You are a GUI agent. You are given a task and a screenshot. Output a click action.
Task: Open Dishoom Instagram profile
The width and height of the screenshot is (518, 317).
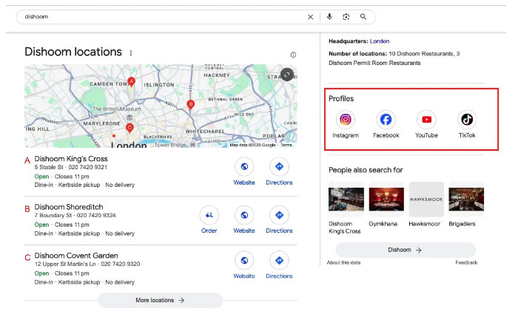point(346,120)
